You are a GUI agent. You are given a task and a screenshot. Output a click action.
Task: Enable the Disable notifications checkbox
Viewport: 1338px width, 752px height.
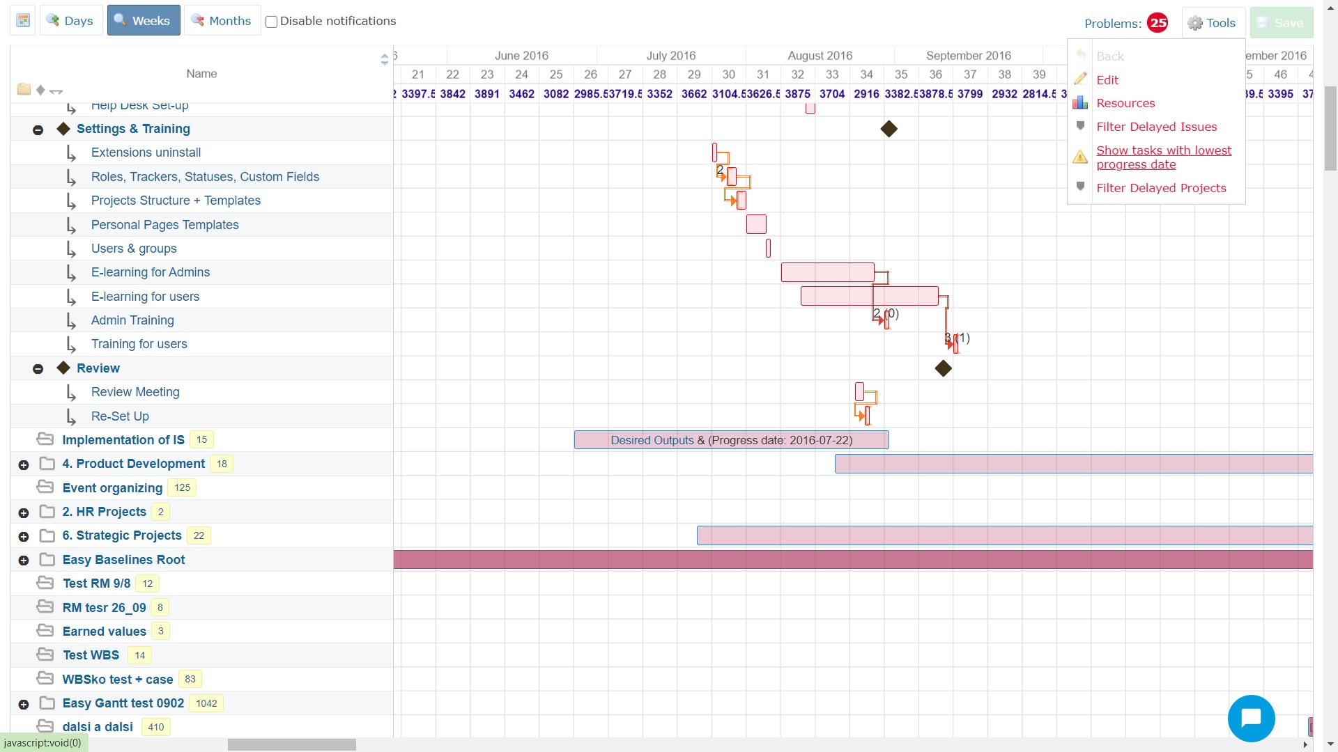tap(272, 22)
